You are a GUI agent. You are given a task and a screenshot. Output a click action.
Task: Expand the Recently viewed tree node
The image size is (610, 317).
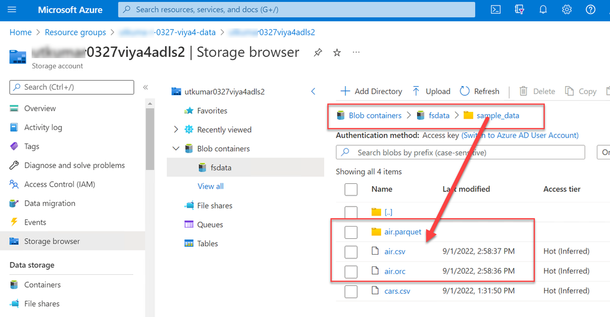(176, 129)
